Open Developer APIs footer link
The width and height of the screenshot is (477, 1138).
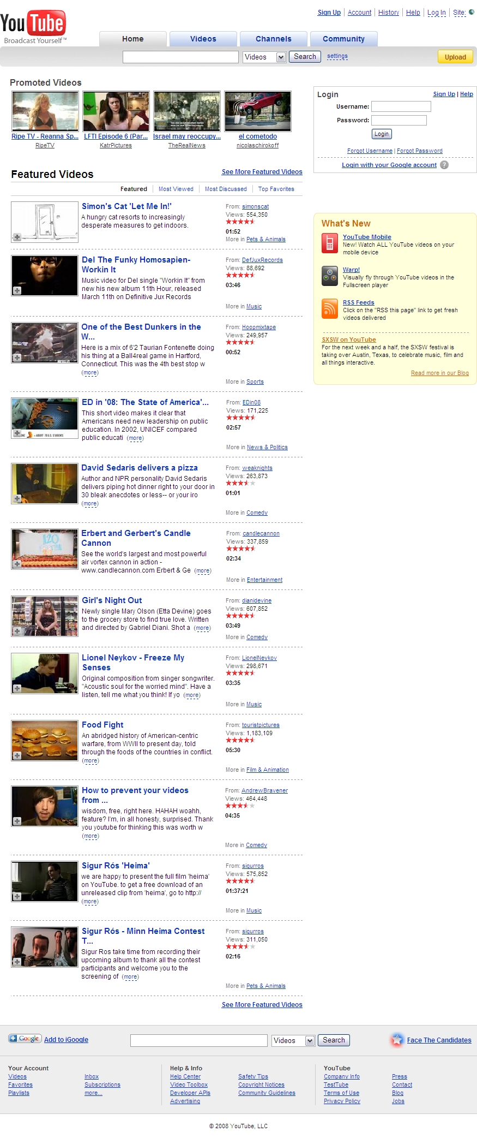190,1093
